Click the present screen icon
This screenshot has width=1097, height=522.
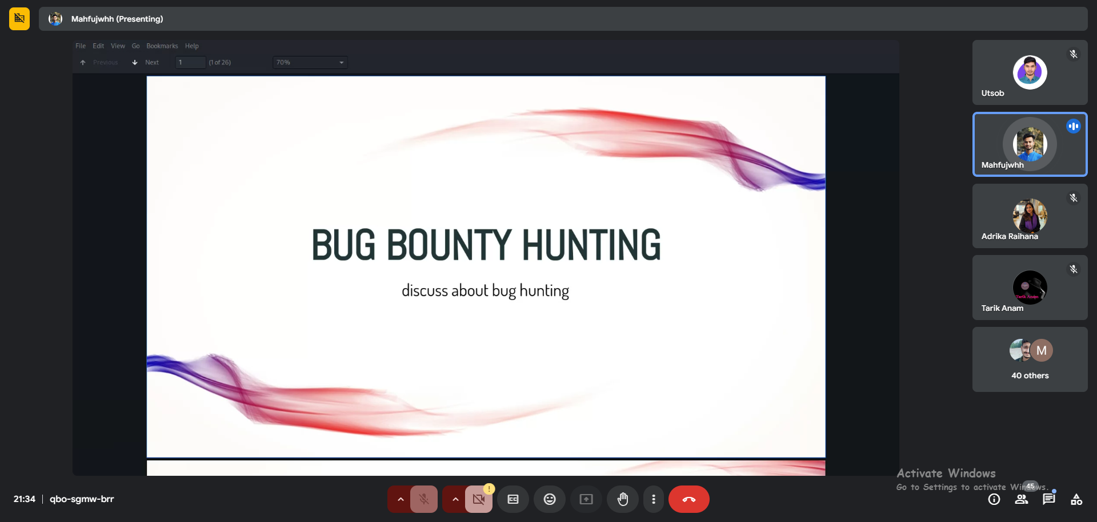(586, 499)
